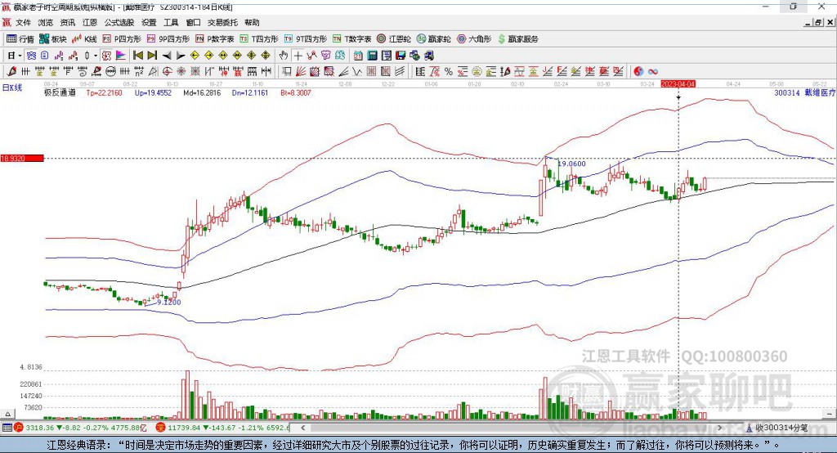Click the Tp=22.2160 indicator value
Viewport: 837px width, 453px height.
pos(104,93)
